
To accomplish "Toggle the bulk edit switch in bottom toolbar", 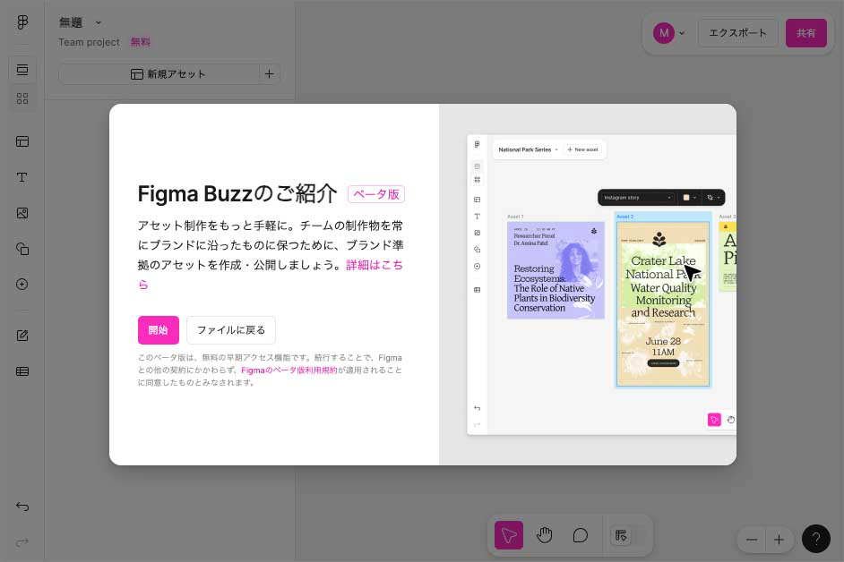I will pos(625,535).
